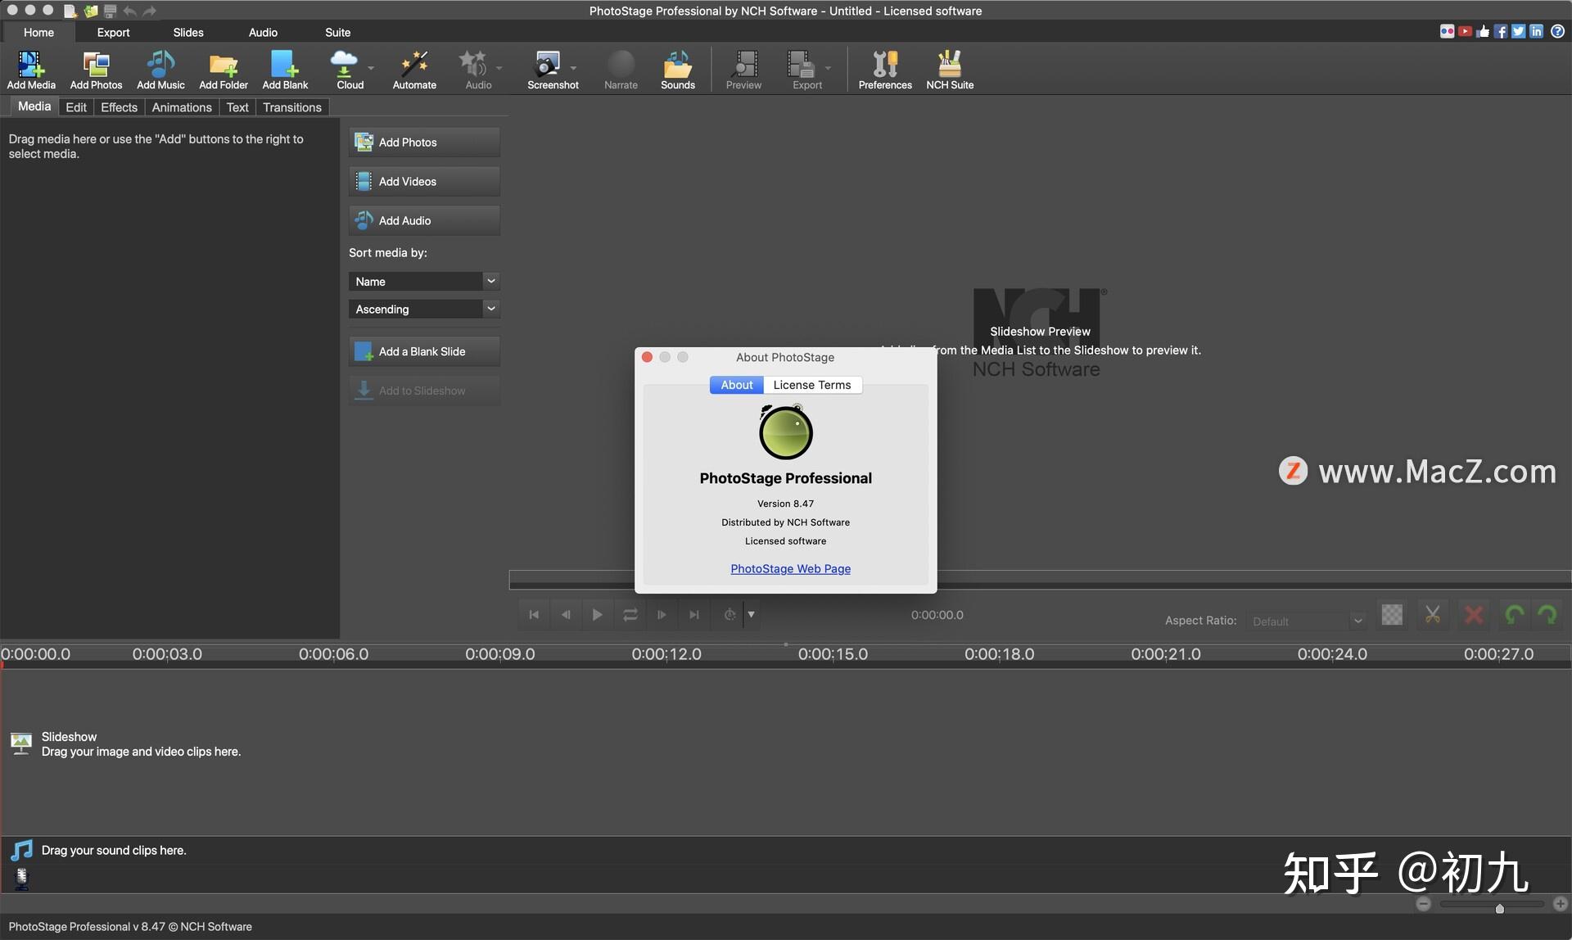Switch to the Transitions panel tab
1572x940 pixels.
(x=292, y=107)
